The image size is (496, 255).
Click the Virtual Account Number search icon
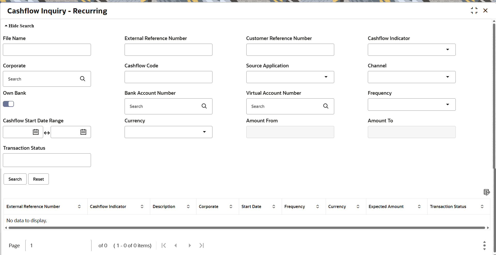(326, 106)
